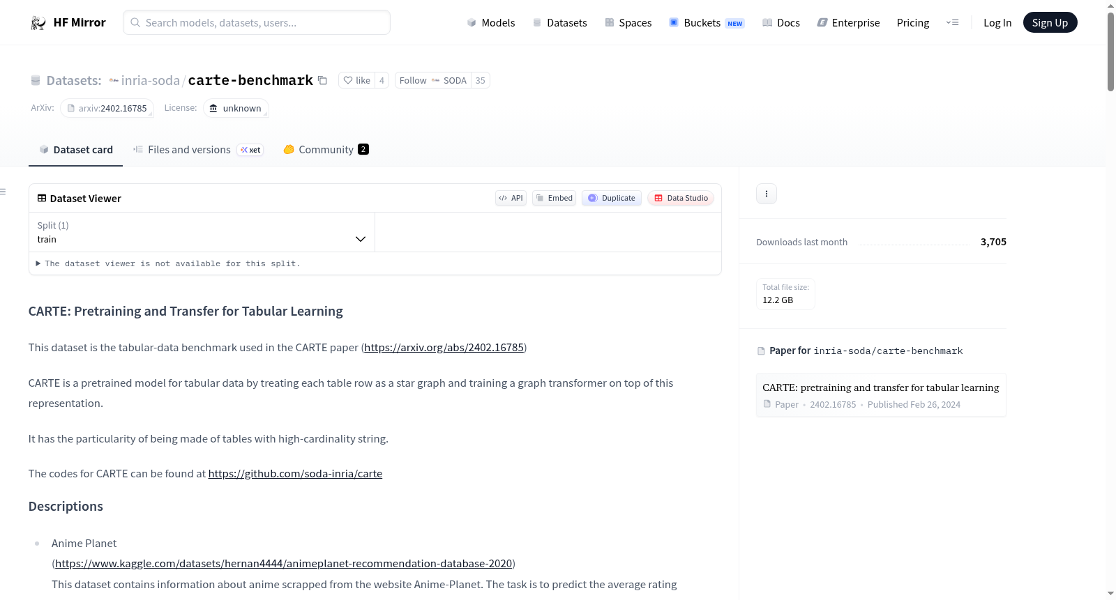Click the scrollbar down arrow
Viewport: 1116px width, 600px height.
pyautogui.click(x=1110, y=594)
